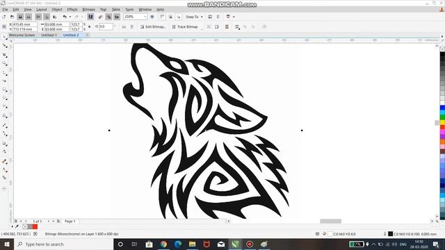
Task: Click the Undo arrow
Action: (x=65, y=17)
